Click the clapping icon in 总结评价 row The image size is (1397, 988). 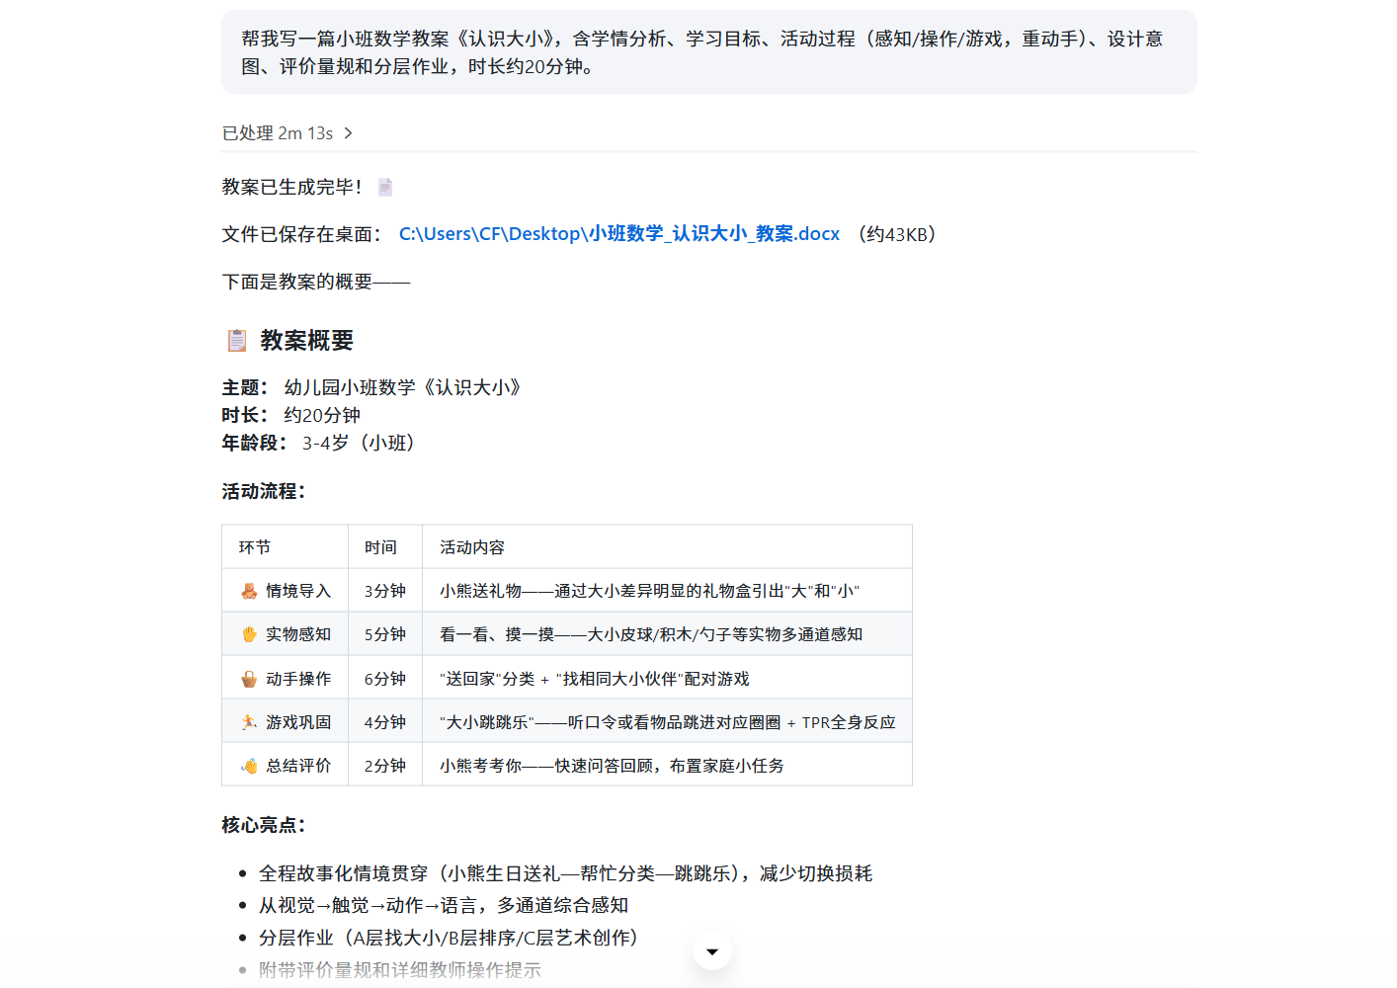coord(249,766)
